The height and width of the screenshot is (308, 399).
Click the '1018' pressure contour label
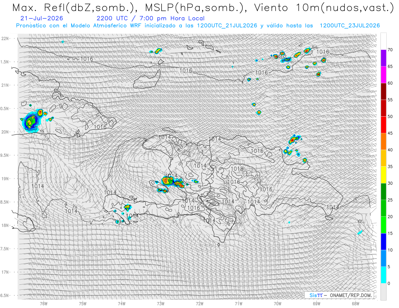point(237,169)
